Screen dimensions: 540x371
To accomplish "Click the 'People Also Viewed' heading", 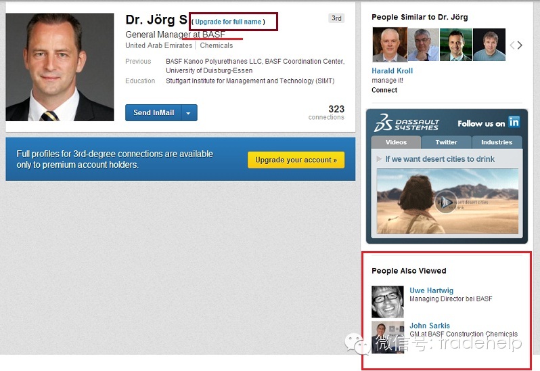I will point(409,271).
